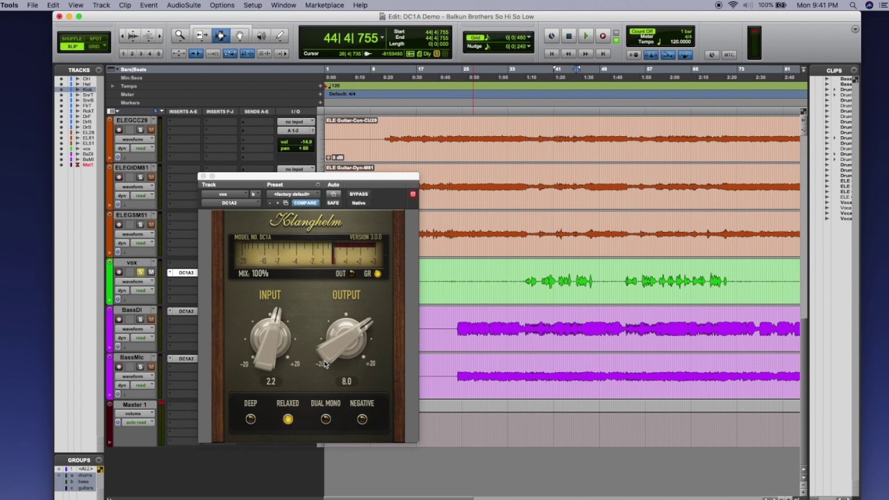Open the DC1A3 plugin selector dropdown
The width and height of the screenshot is (889, 500).
[x=231, y=203]
